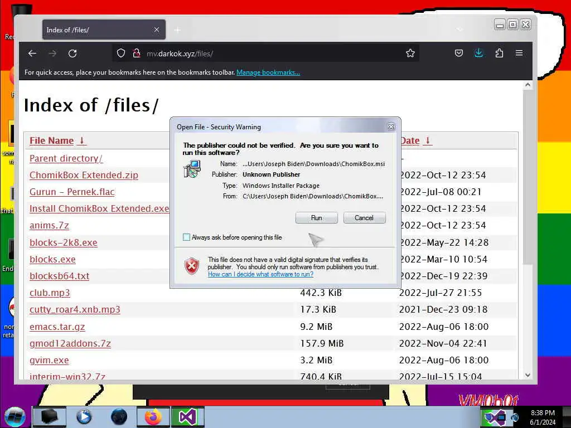Click the black folder taskbar icon
Image resolution: width=571 pixels, height=428 pixels.
50,417
